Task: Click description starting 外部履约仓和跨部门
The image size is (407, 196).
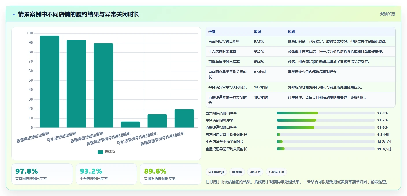Action: pos(325,87)
